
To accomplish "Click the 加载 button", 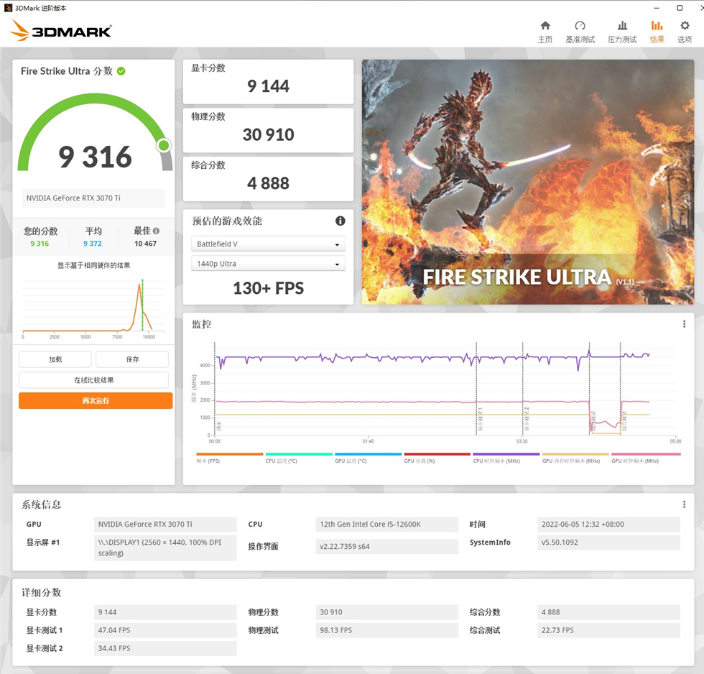I will point(56,359).
